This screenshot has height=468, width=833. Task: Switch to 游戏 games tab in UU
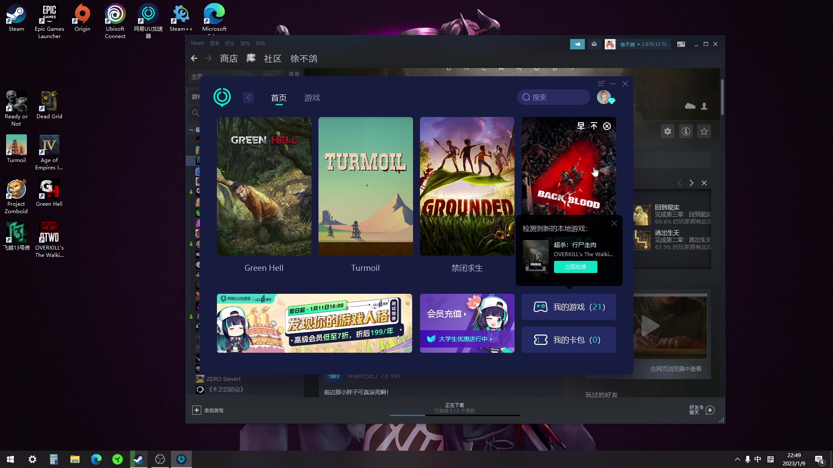[x=312, y=98]
